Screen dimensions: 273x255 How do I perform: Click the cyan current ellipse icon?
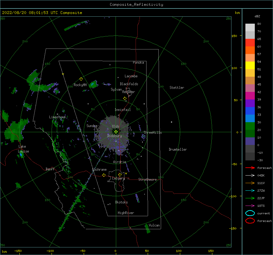(250, 213)
